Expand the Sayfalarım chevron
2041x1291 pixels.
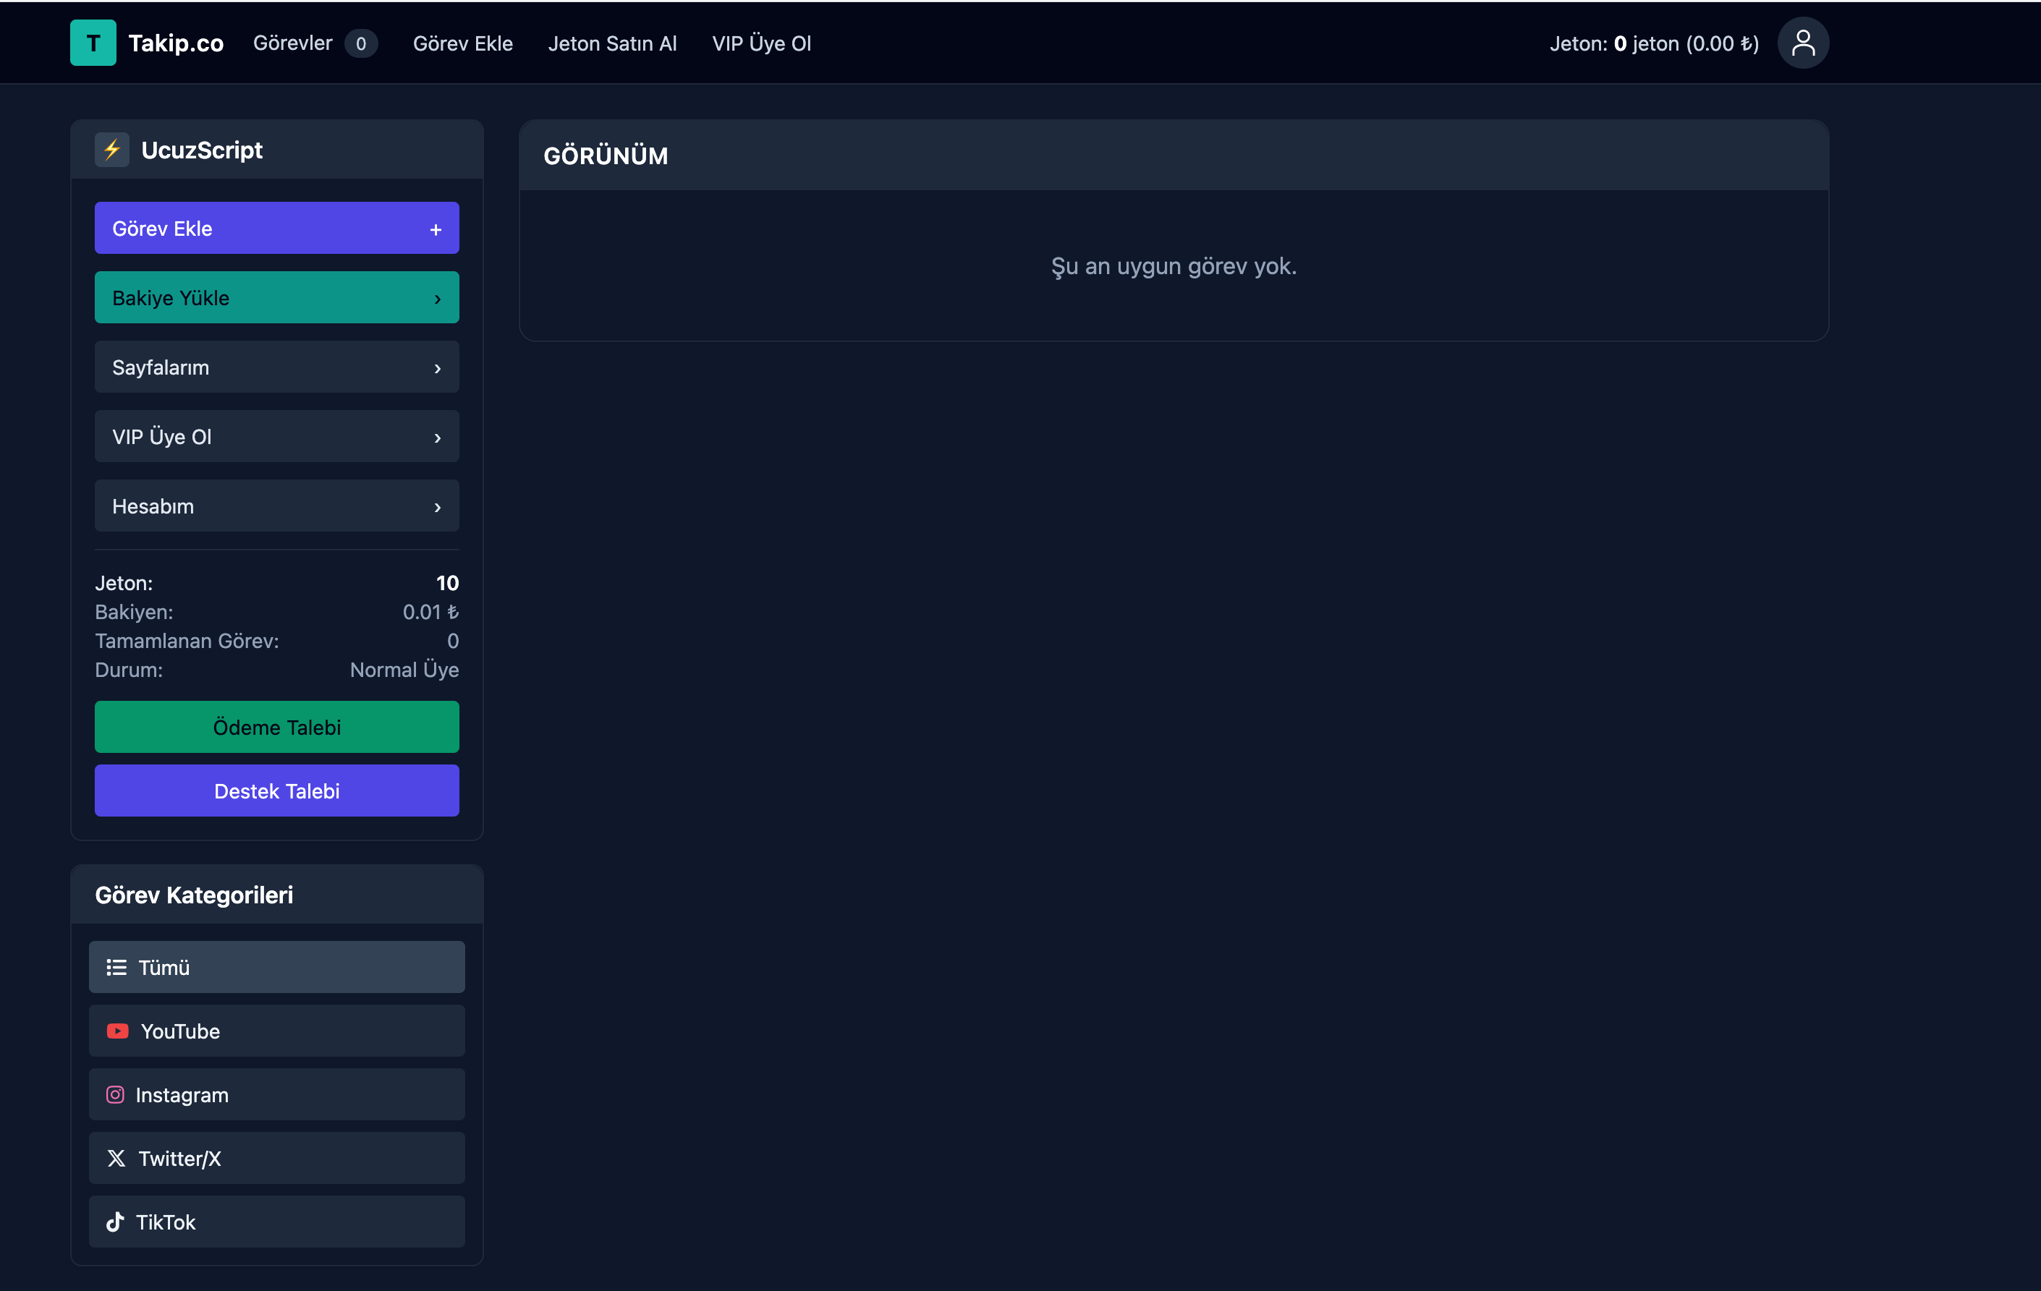pos(437,368)
